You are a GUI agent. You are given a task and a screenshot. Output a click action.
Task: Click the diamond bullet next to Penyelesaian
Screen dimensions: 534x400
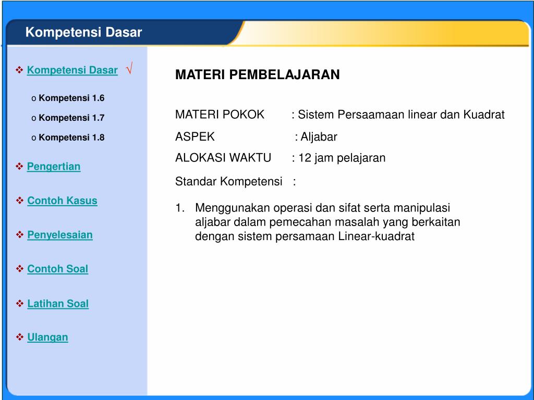click(x=19, y=234)
